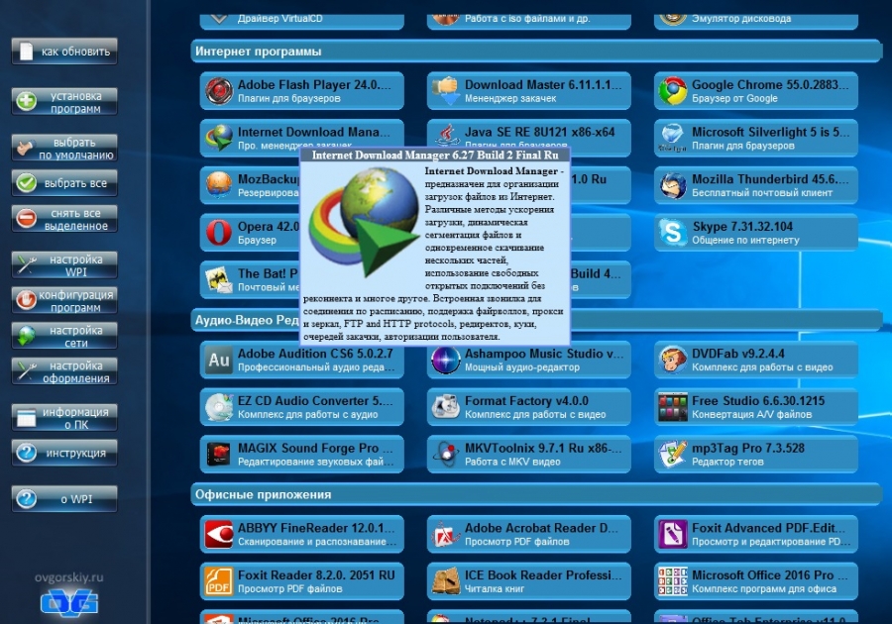Image resolution: width=892 pixels, height=624 pixels.
Task: Click 'снять все выделенное' button
Action: click(64, 219)
